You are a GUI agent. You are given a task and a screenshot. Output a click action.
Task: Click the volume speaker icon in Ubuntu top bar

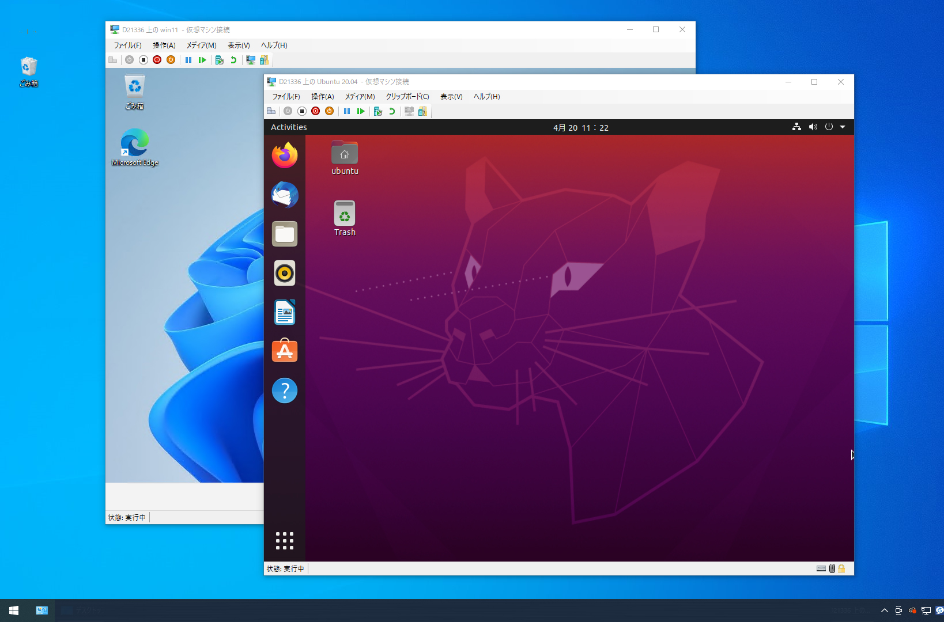[813, 127]
